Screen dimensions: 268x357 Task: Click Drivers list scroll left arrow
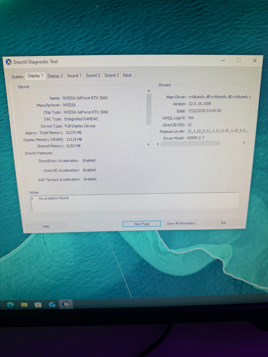point(158,144)
